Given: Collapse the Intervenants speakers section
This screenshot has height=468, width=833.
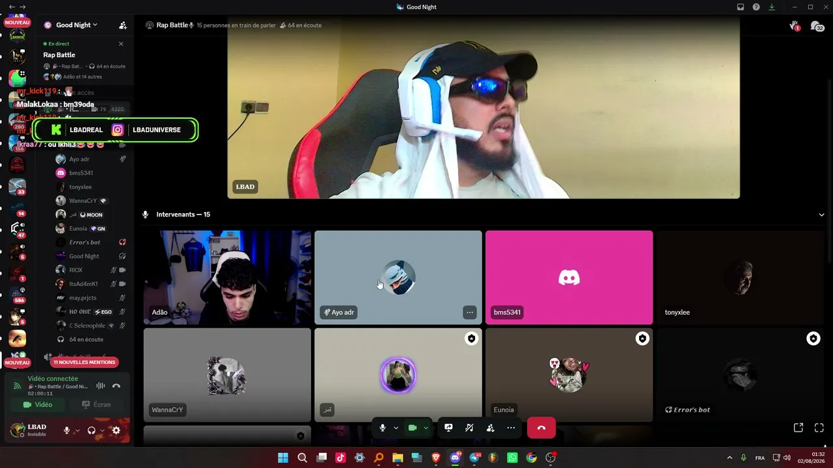Looking at the screenshot, I should click(821, 214).
